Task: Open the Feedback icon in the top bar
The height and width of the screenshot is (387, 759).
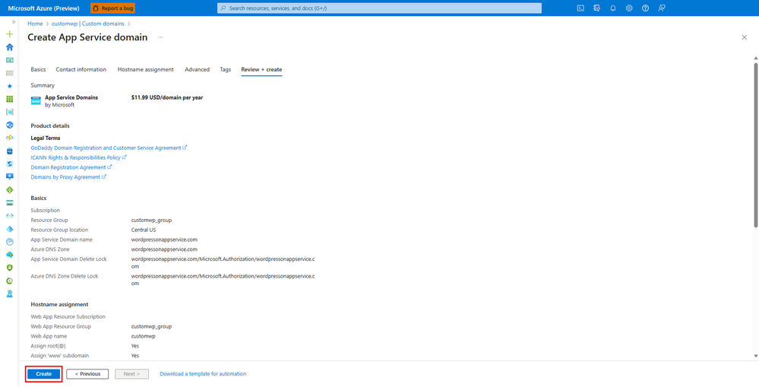Action: tap(662, 8)
